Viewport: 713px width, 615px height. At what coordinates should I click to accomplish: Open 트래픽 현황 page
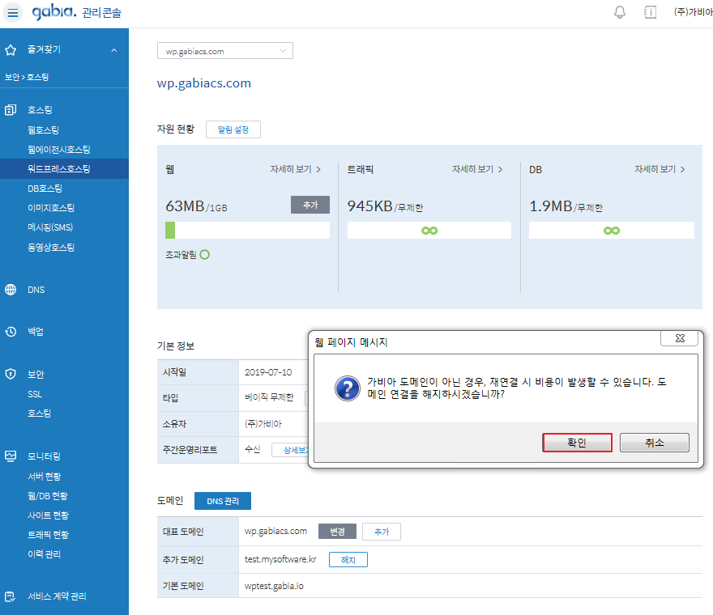coord(48,535)
